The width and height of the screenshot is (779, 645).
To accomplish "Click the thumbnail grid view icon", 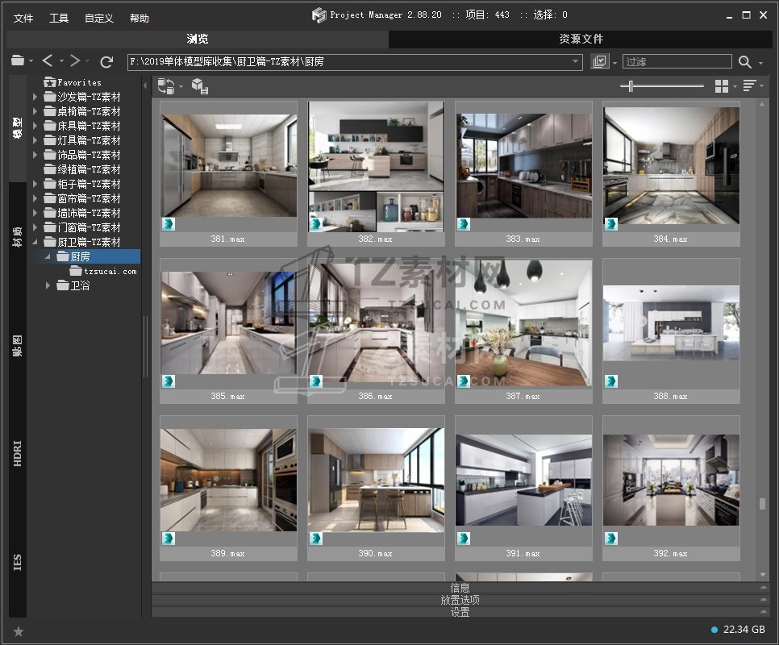I will [722, 85].
